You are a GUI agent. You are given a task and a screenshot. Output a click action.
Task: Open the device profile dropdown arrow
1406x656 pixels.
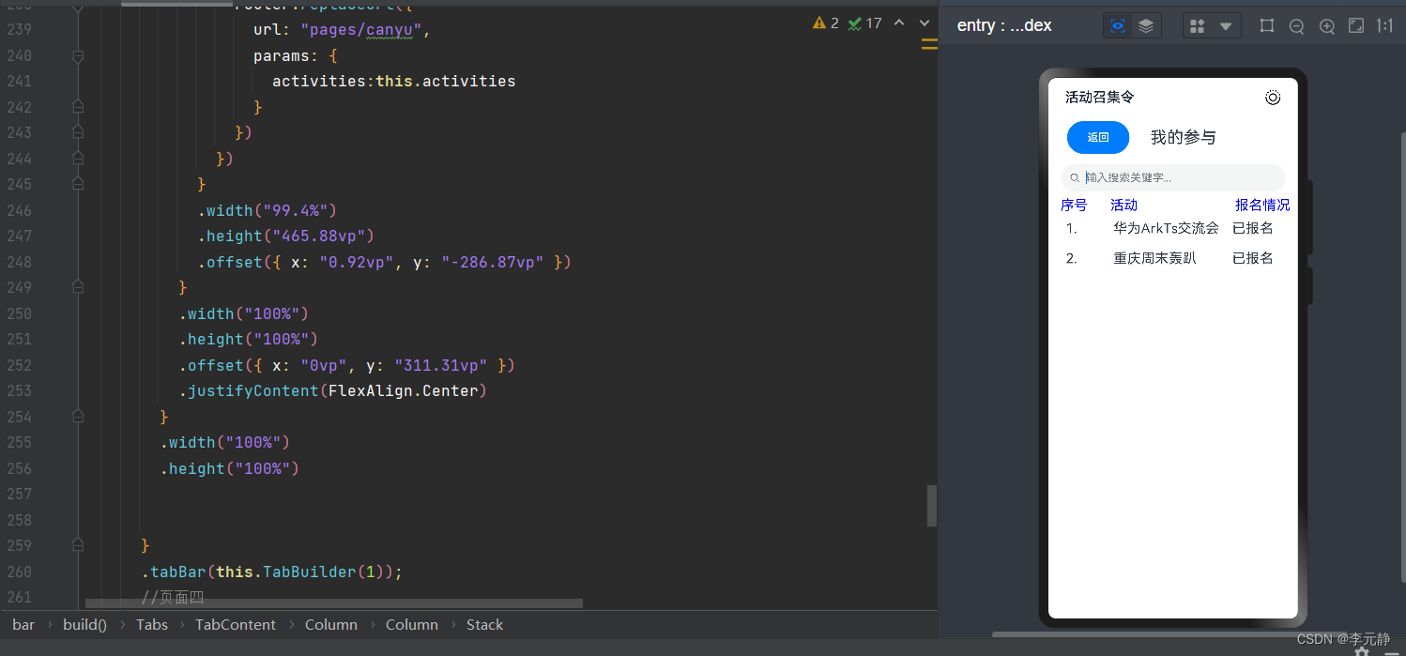[1226, 27]
